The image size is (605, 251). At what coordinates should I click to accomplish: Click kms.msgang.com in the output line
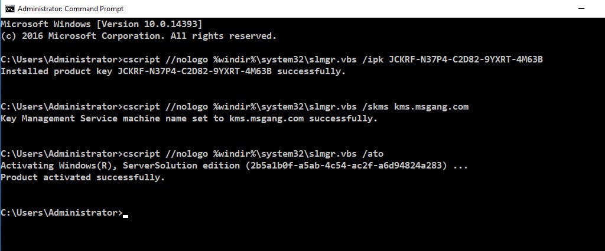tap(266, 118)
